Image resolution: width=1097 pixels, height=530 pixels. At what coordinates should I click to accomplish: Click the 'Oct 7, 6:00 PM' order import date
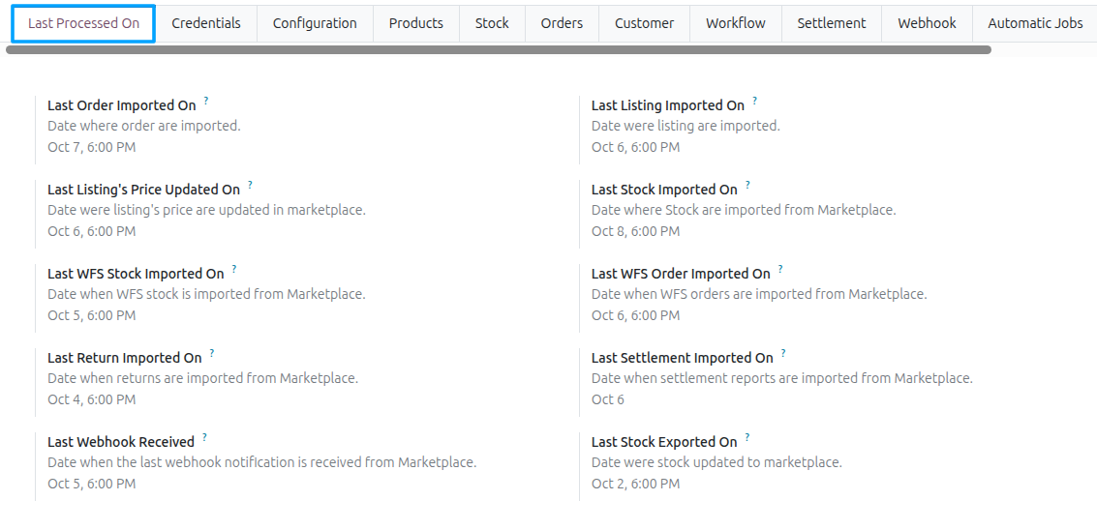[92, 147]
